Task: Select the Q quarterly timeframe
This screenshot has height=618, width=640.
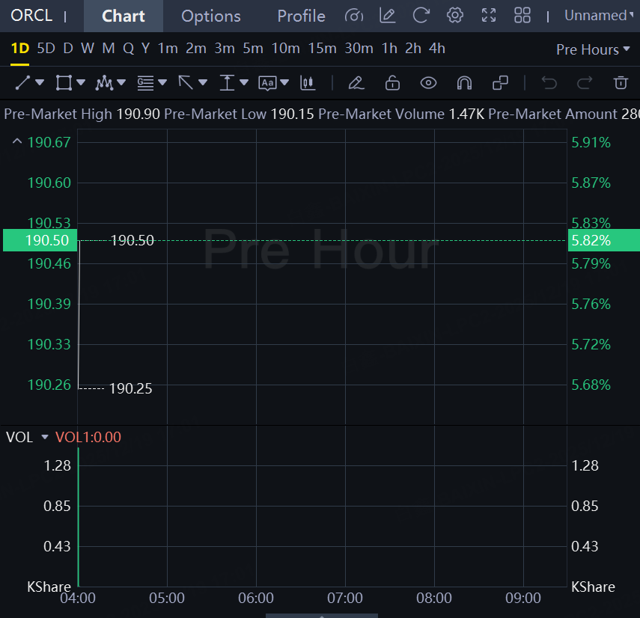Action: tap(128, 49)
